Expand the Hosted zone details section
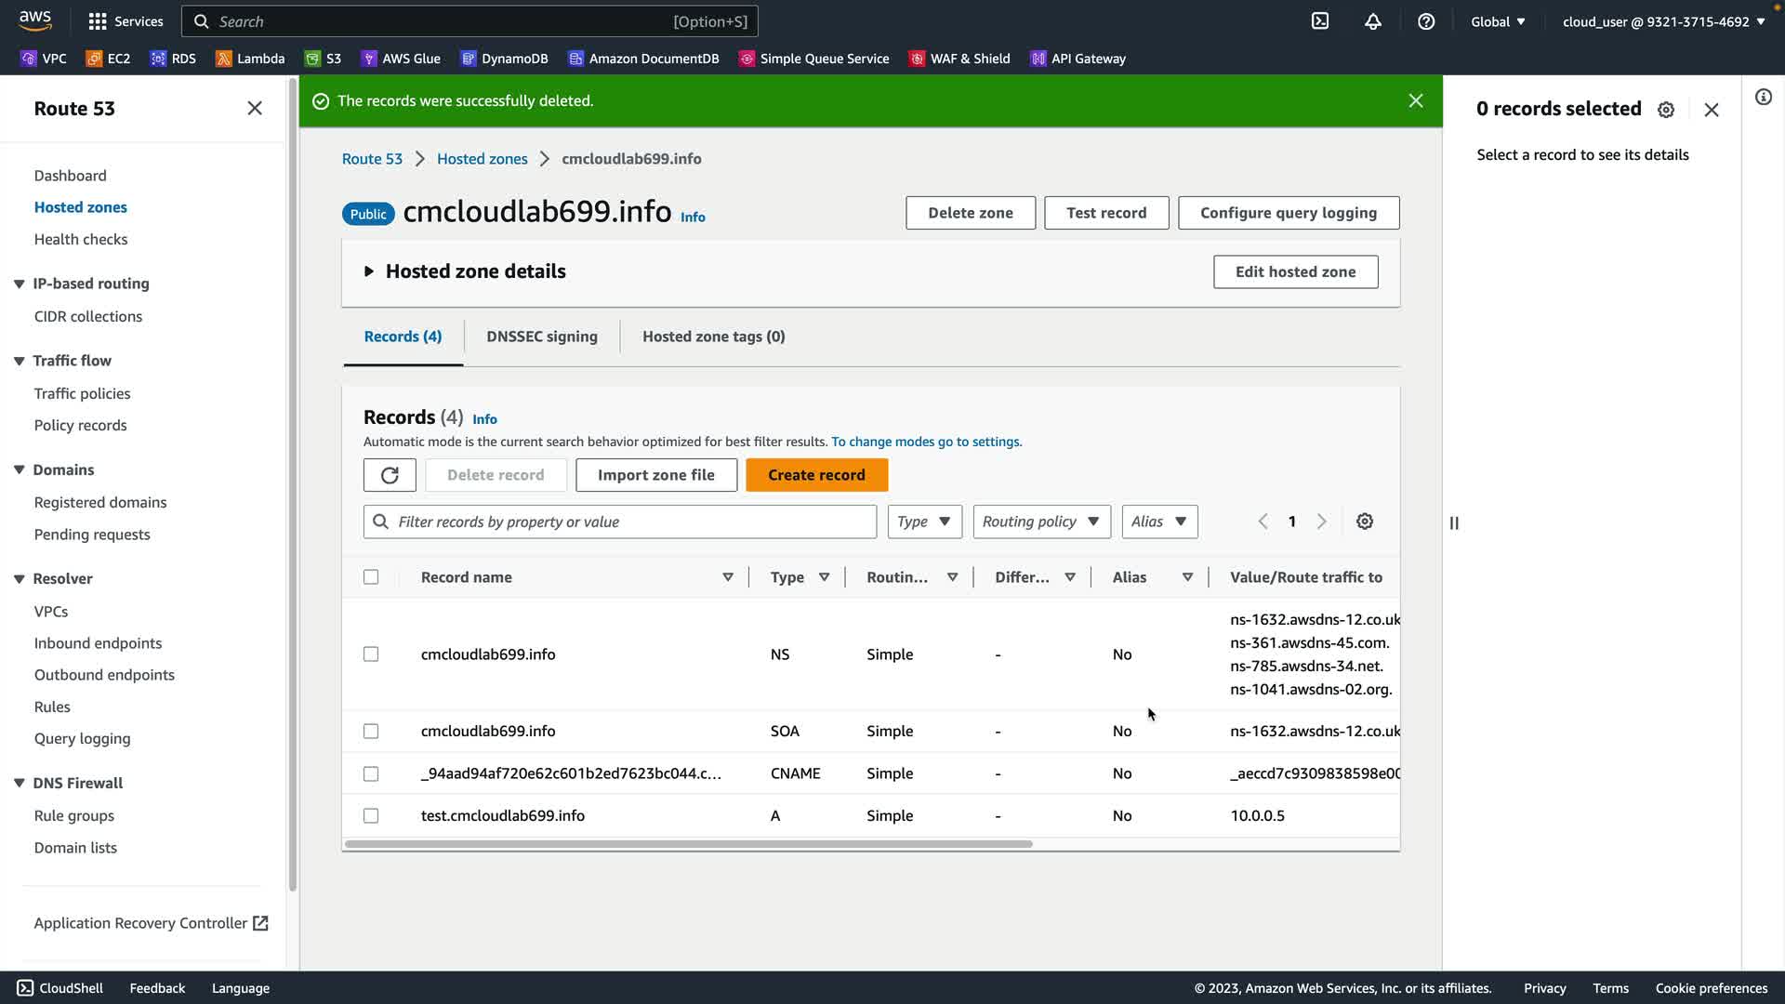 click(x=369, y=271)
